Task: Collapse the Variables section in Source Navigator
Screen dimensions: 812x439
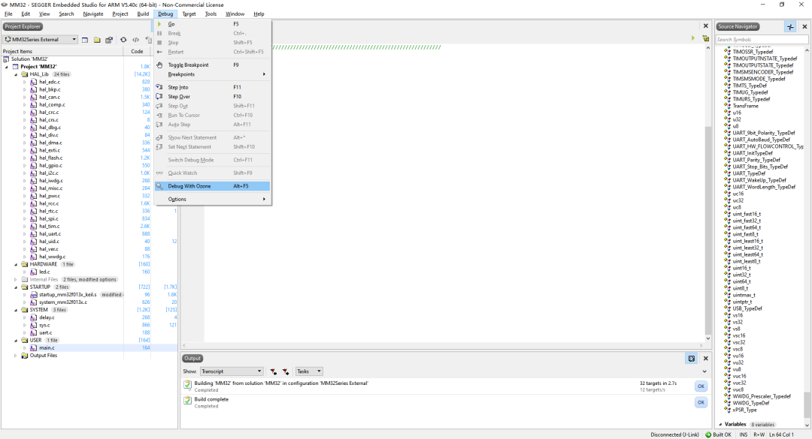Action: [x=720, y=425]
